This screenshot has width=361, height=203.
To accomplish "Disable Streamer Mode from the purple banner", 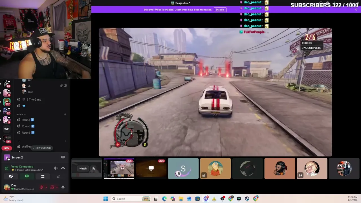I will coord(220,10).
